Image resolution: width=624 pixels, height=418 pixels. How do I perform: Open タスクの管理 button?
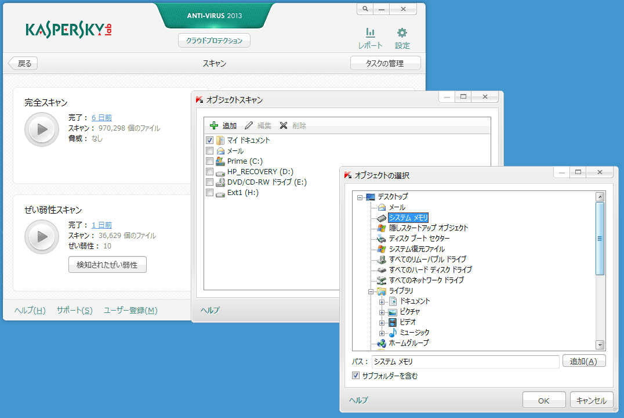(385, 63)
